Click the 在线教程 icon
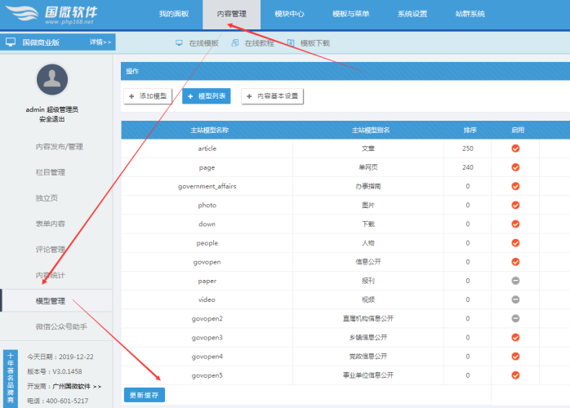 (234, 42)
